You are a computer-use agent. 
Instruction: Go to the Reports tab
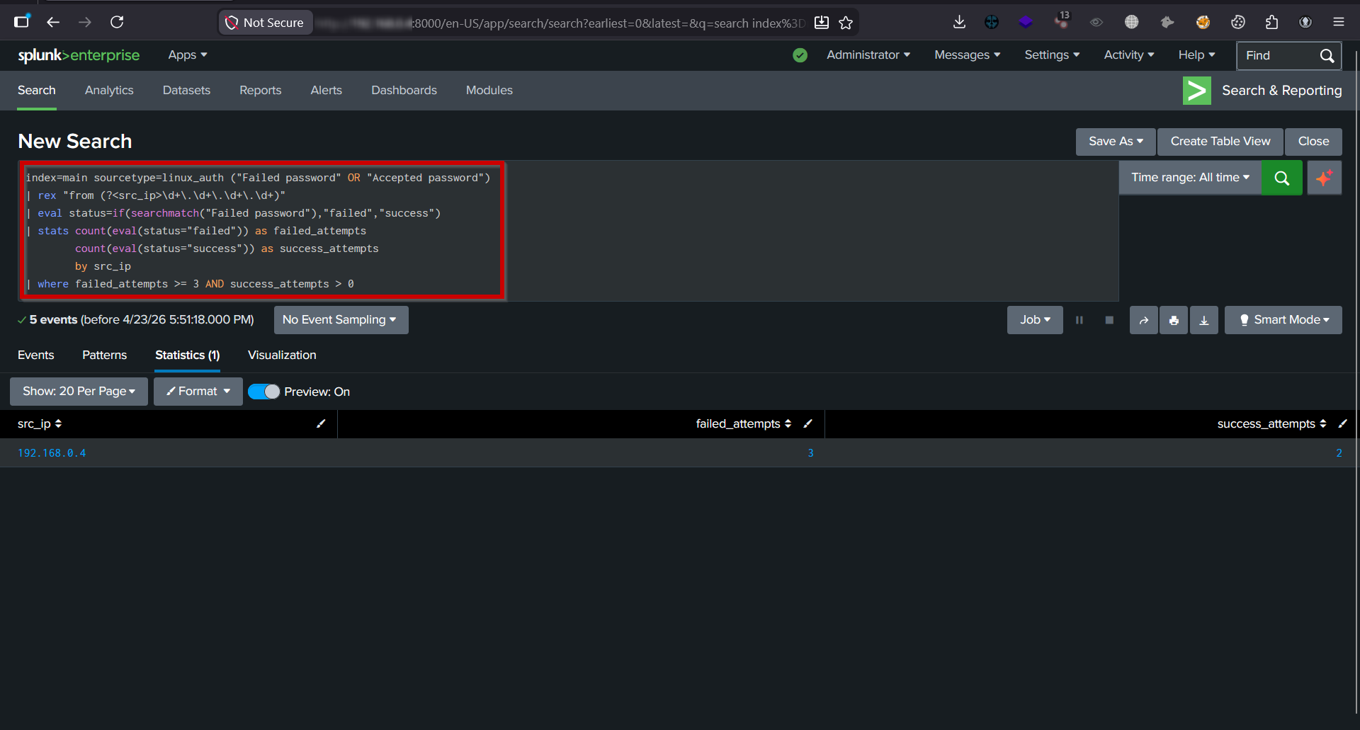(261, 91)
